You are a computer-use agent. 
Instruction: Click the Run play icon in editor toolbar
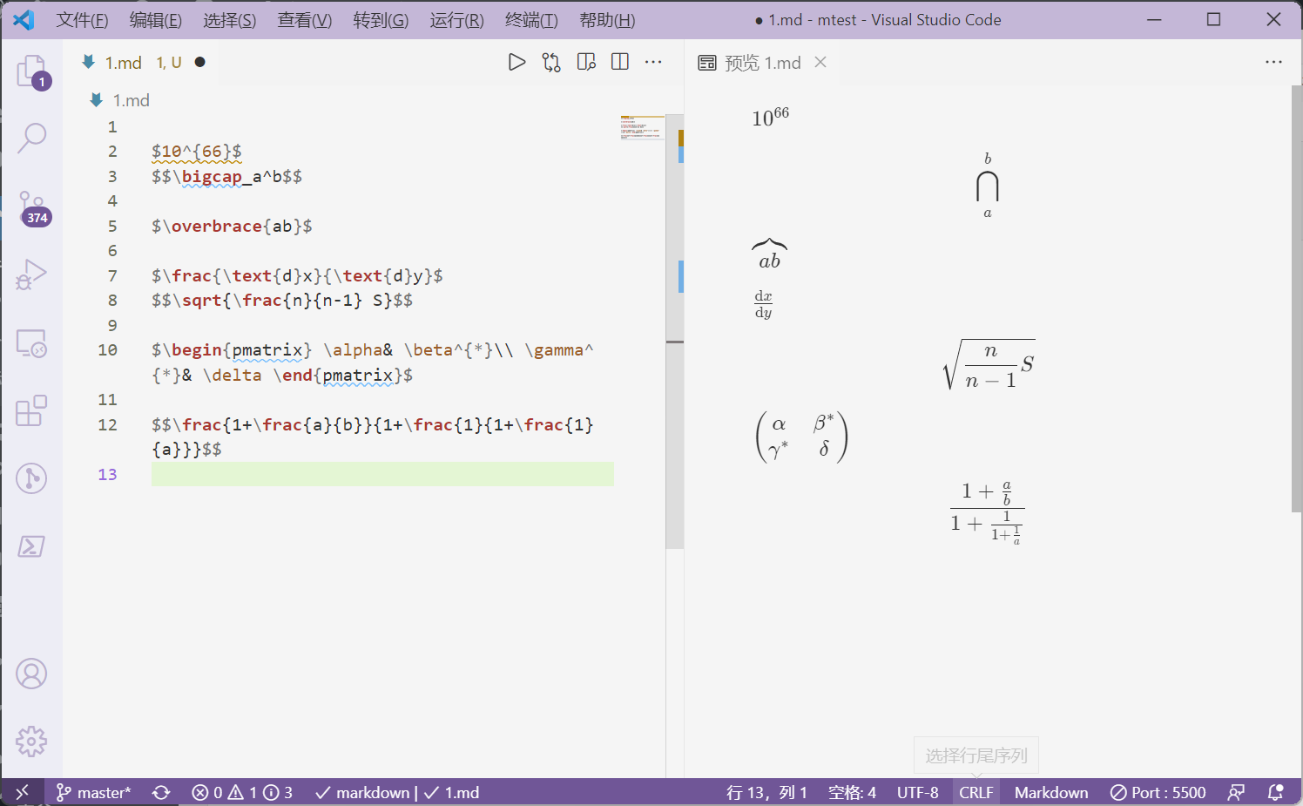click(x=516, y=62)
